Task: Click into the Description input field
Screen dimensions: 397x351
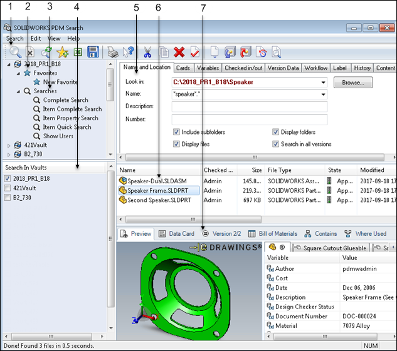Action: pyautogui.click(x=249, y=106)
